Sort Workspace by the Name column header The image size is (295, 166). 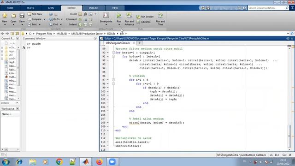click(10, 114)
